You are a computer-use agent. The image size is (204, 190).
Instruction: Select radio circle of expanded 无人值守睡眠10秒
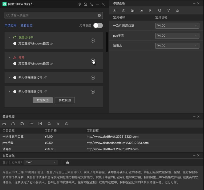pos(15,92)
